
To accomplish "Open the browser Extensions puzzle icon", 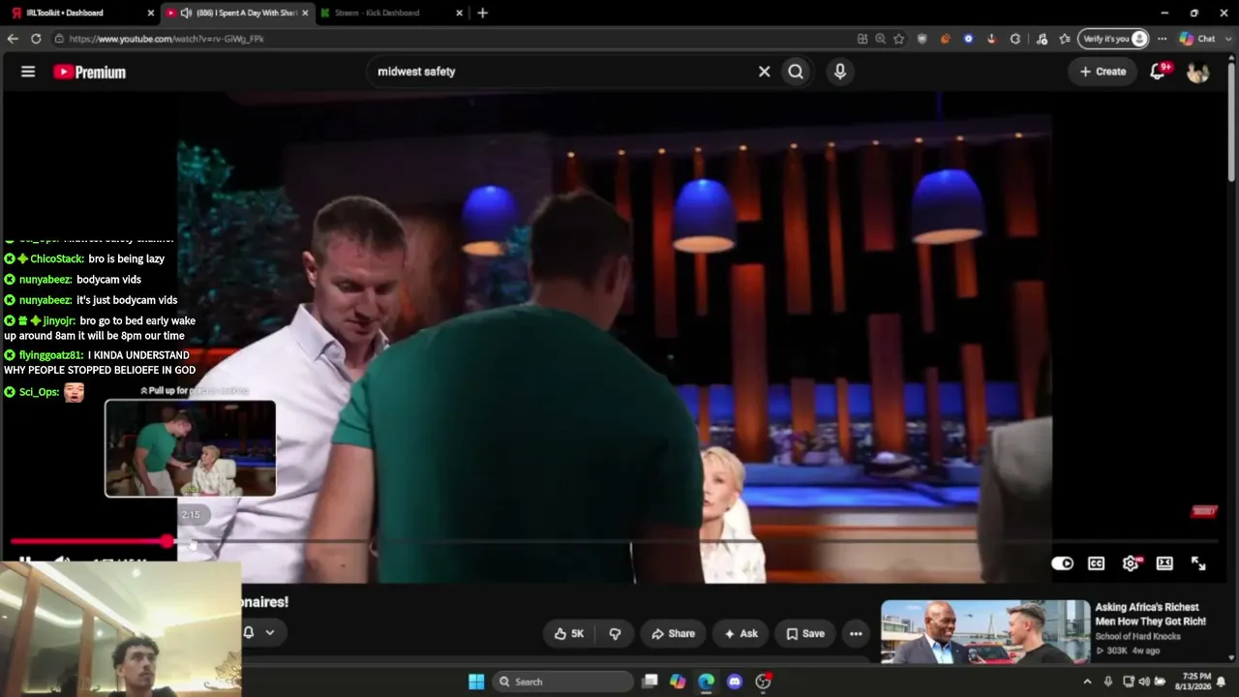I will point(1014,39).
